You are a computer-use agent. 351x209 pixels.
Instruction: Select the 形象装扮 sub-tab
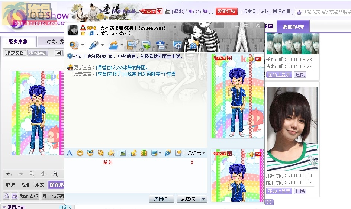[x=15, y=53]
